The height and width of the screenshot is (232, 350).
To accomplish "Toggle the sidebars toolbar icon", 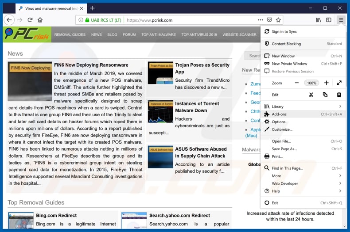I will (x=329, y=20).
